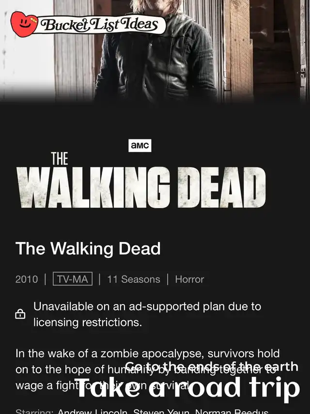Click the Starring label
Viewport: 310px width, 414px height.
(34, 412)
